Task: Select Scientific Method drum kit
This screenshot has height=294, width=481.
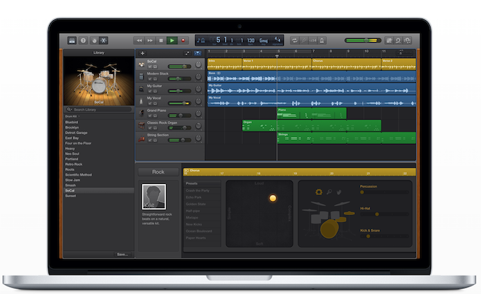Action: click(x=78, y=175)
